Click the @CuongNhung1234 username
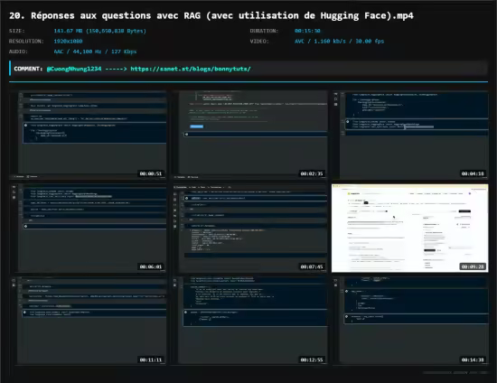Screen dimensions: 497x383 (74, 69)
